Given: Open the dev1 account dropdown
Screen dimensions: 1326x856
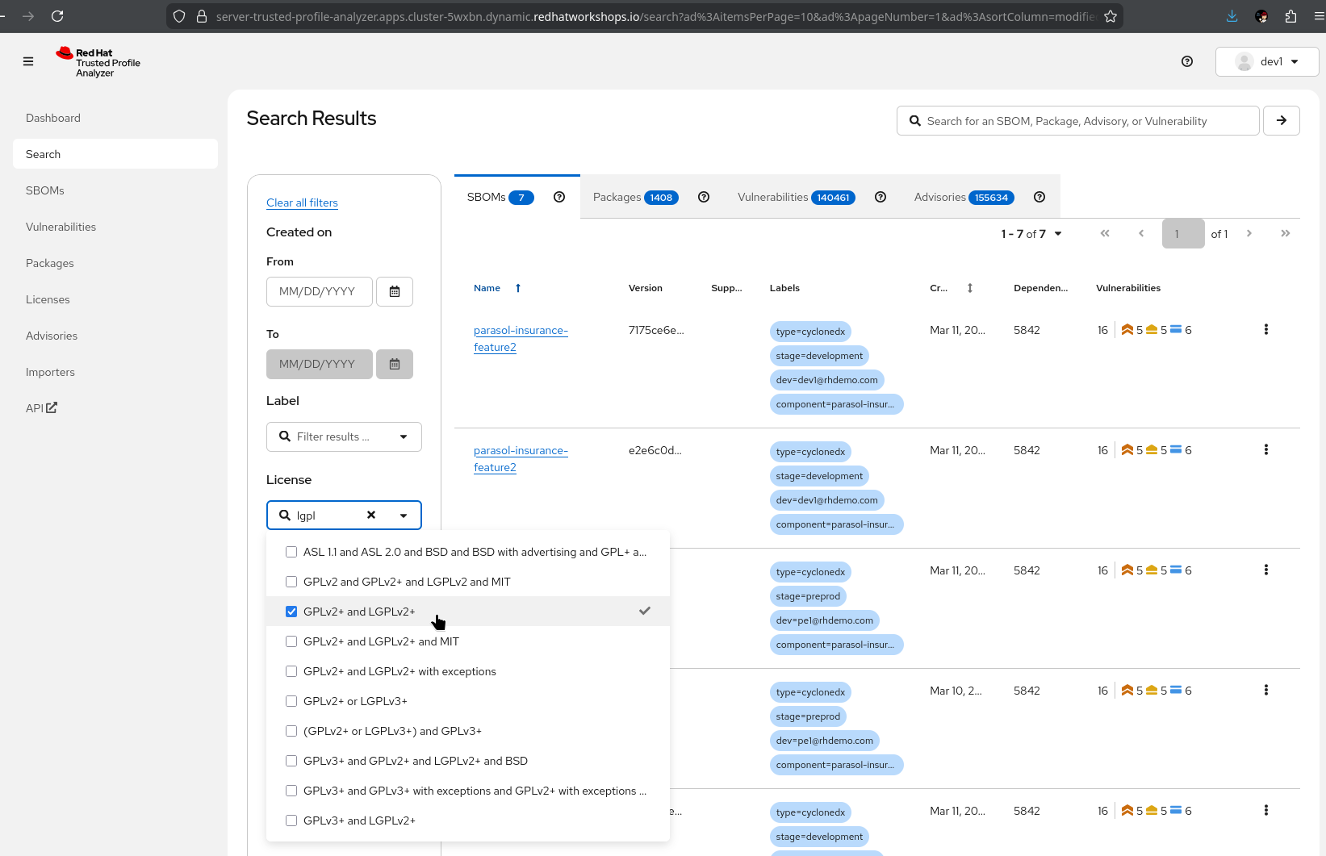Looking at the screenshot, I should coord(1266,61).
